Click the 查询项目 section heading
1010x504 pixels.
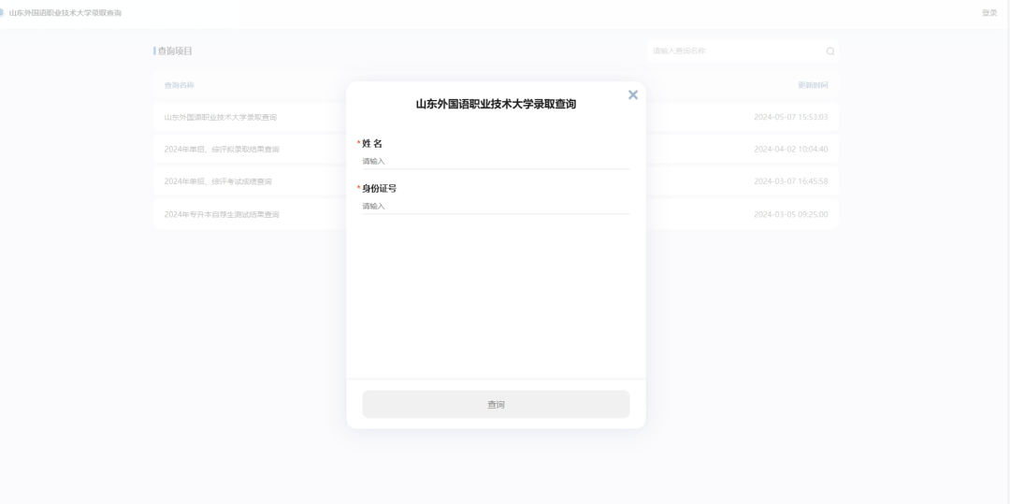coord(175,50)
